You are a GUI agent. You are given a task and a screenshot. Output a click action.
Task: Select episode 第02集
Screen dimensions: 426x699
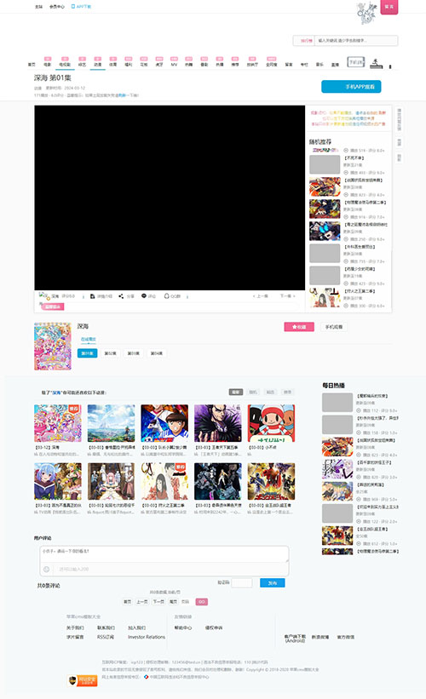point(110,353)
